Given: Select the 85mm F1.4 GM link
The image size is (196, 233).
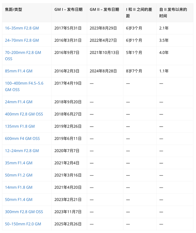Looking at the screenshot, I should (19, 71).
